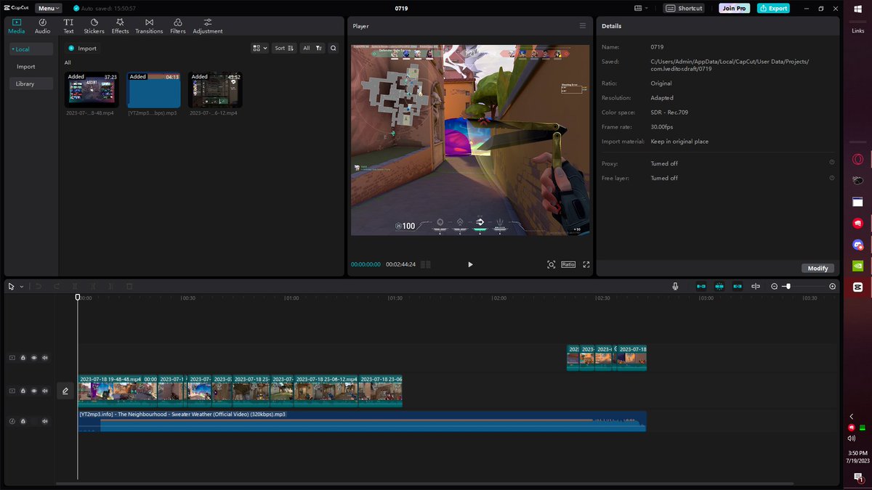Open the Menu dropdown

pos(49,8)
